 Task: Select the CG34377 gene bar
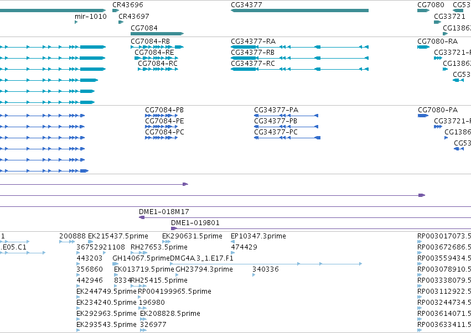click(x=299, y=11)
